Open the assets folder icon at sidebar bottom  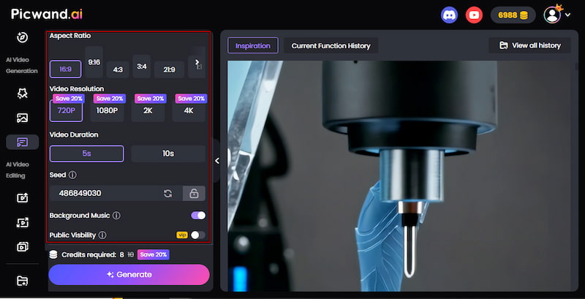(x=23, y=281)
